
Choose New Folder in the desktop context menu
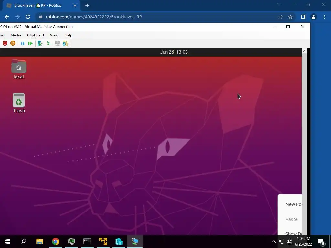(293, 204)
